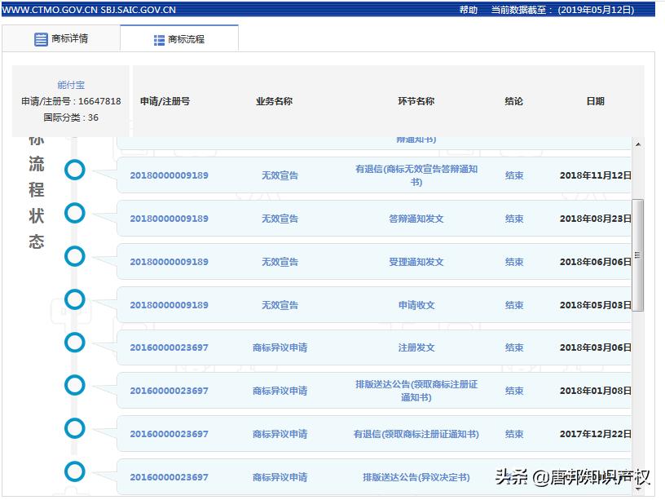Switch to the 商标流程 tab

tap(179, 38)
